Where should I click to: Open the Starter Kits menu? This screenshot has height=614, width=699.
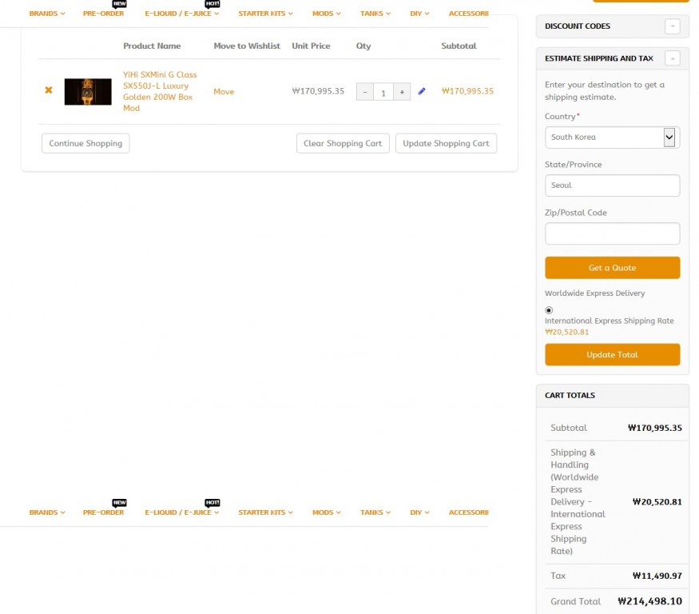tap(265, 14)
